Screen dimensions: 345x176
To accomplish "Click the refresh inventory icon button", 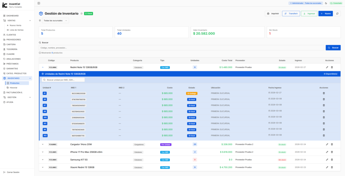I will click(338, 14).
